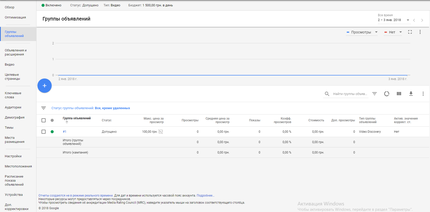The width and height of the screenshot is (430, 212).
Task: Click the Подробнее… link in the footer
Action: point(206,196)
